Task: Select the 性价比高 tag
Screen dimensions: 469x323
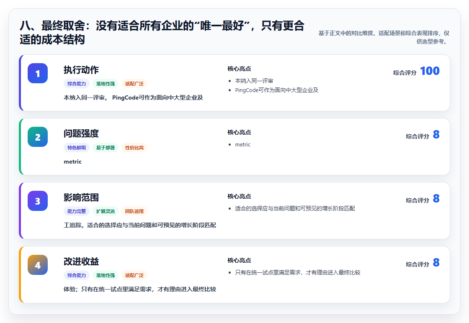Action: (134, 148)
